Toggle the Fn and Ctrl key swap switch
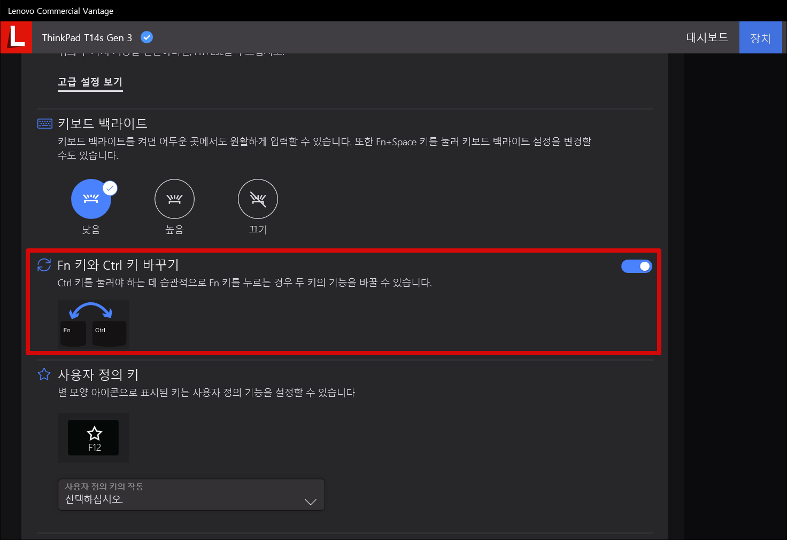Viewport: 787px width, 540px height. tap(636, 266)
